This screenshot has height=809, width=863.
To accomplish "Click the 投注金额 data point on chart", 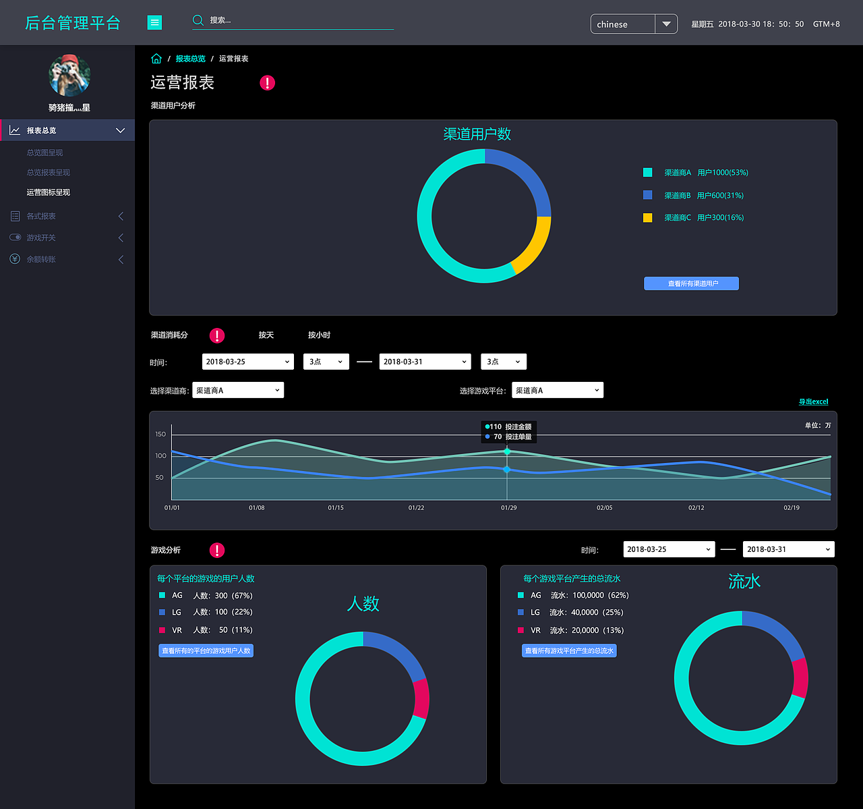I will (507, 451).
